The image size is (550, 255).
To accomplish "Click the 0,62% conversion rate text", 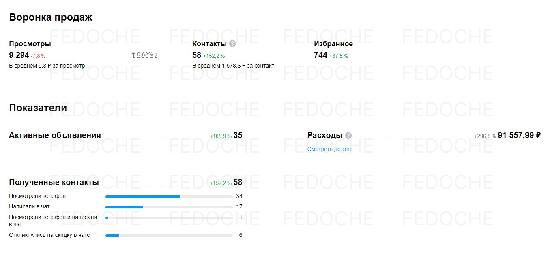I will click(x=145, y=54).
